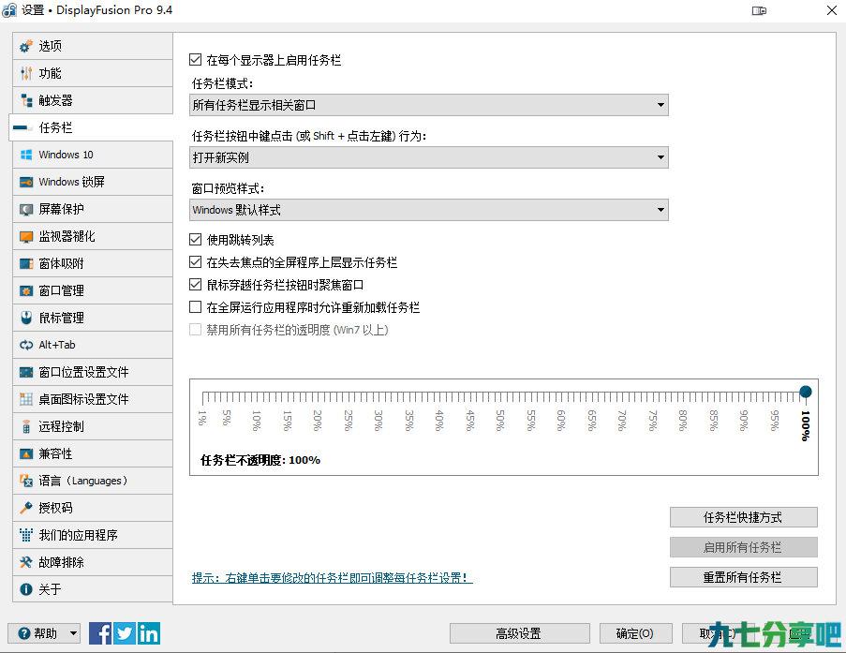846x653 pixels.
Task: Click the title bar monitor icon
Action: [x=759, y=11]
